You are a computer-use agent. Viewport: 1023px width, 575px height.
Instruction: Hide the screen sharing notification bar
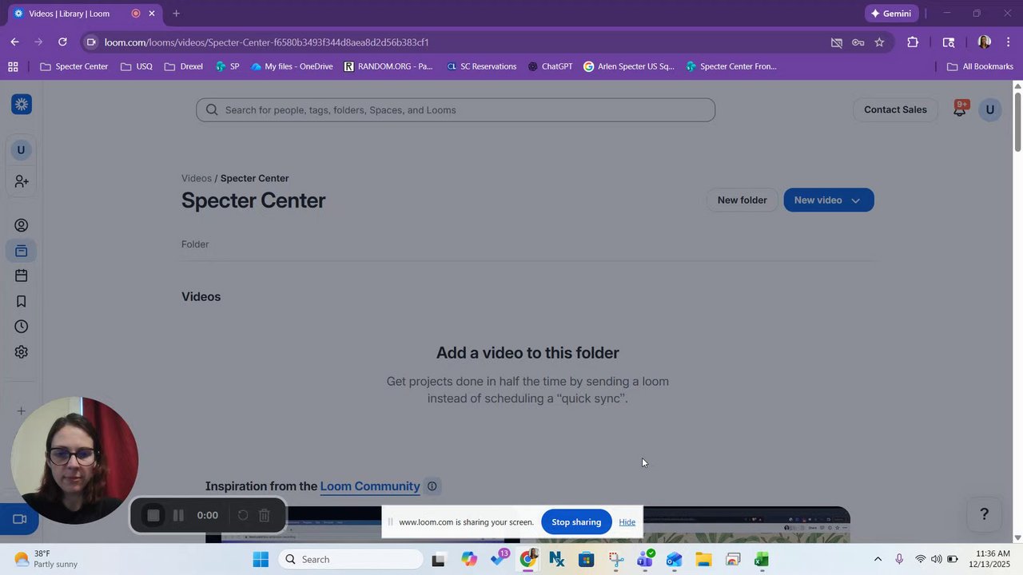coord(627,522)
